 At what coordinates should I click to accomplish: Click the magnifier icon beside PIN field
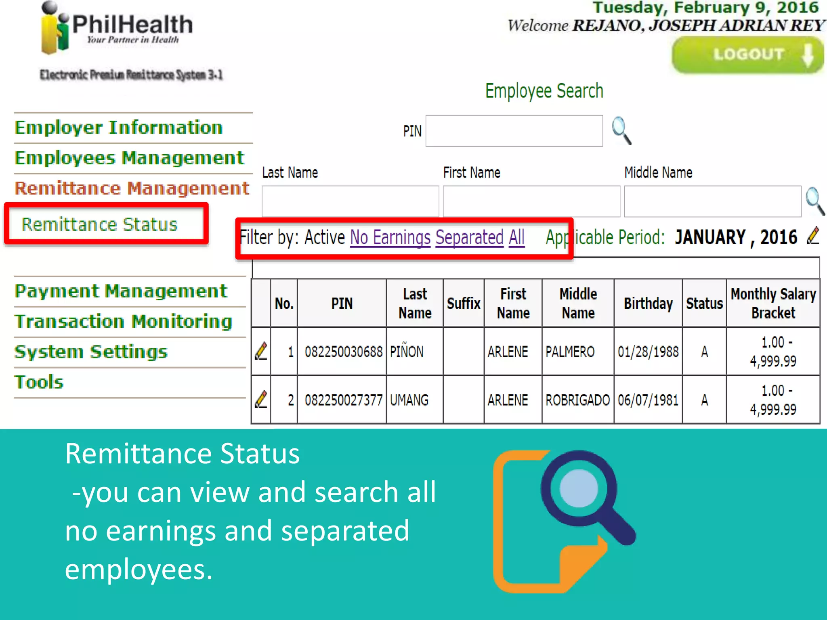click(621, 130)
